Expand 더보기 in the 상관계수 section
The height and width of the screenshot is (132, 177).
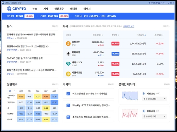click(x=55, y=84)
